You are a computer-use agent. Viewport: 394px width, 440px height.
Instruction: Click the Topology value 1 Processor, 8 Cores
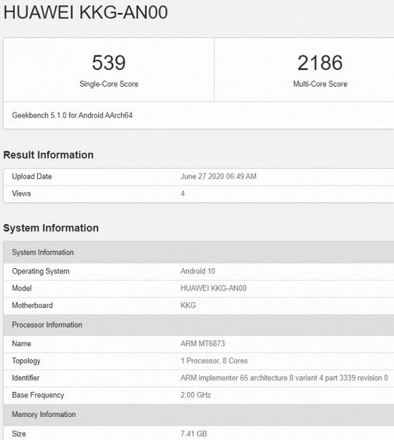214,361
